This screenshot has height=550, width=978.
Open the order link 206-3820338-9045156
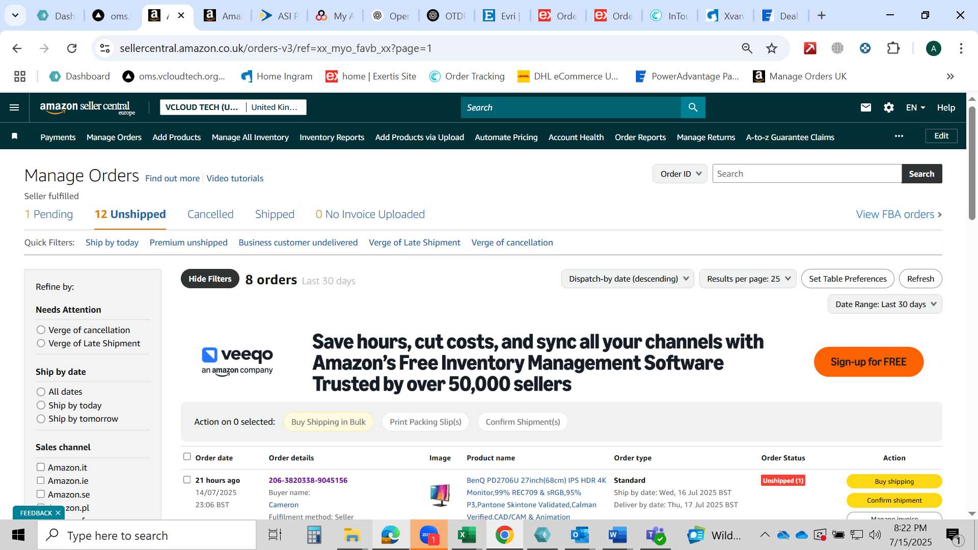pos(308,480)
